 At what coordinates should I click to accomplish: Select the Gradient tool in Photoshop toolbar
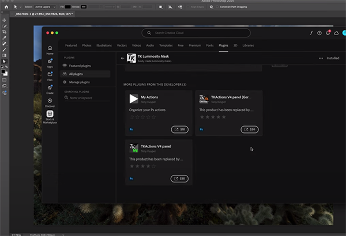(x=4, y=55)
